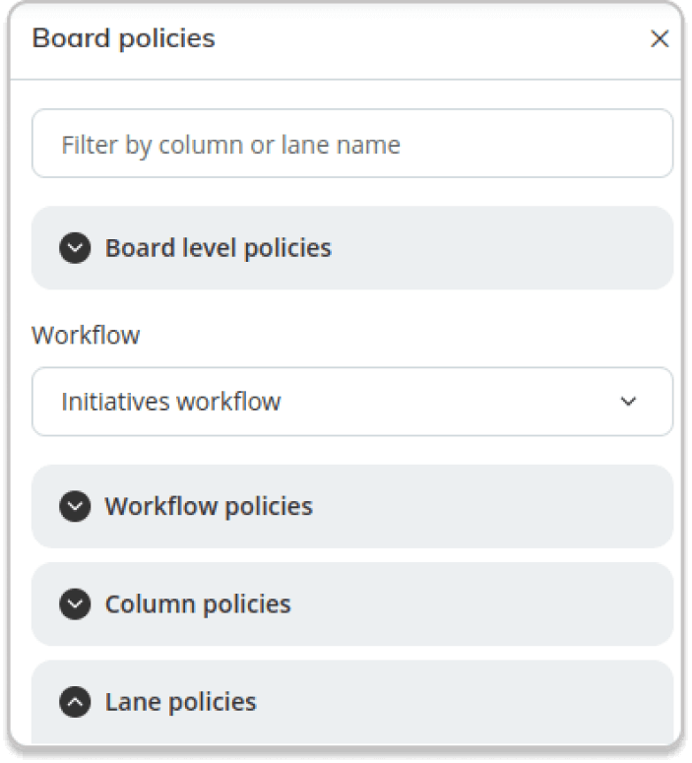Click the Lane policies section title

coord(180,702)
